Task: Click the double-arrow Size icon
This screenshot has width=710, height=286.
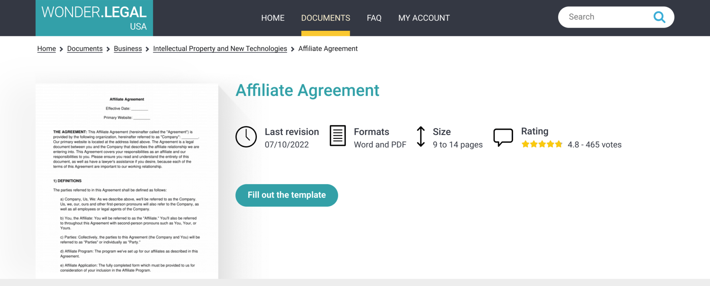Action: pyautogui.click(x=421, y=136)
